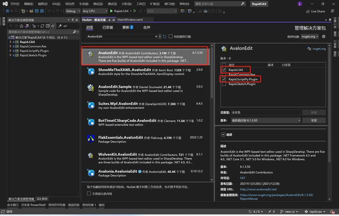Screen dimensions: 339x216
Task: Click the package list vertical scrollbar
Action: [x=212, y=73]
